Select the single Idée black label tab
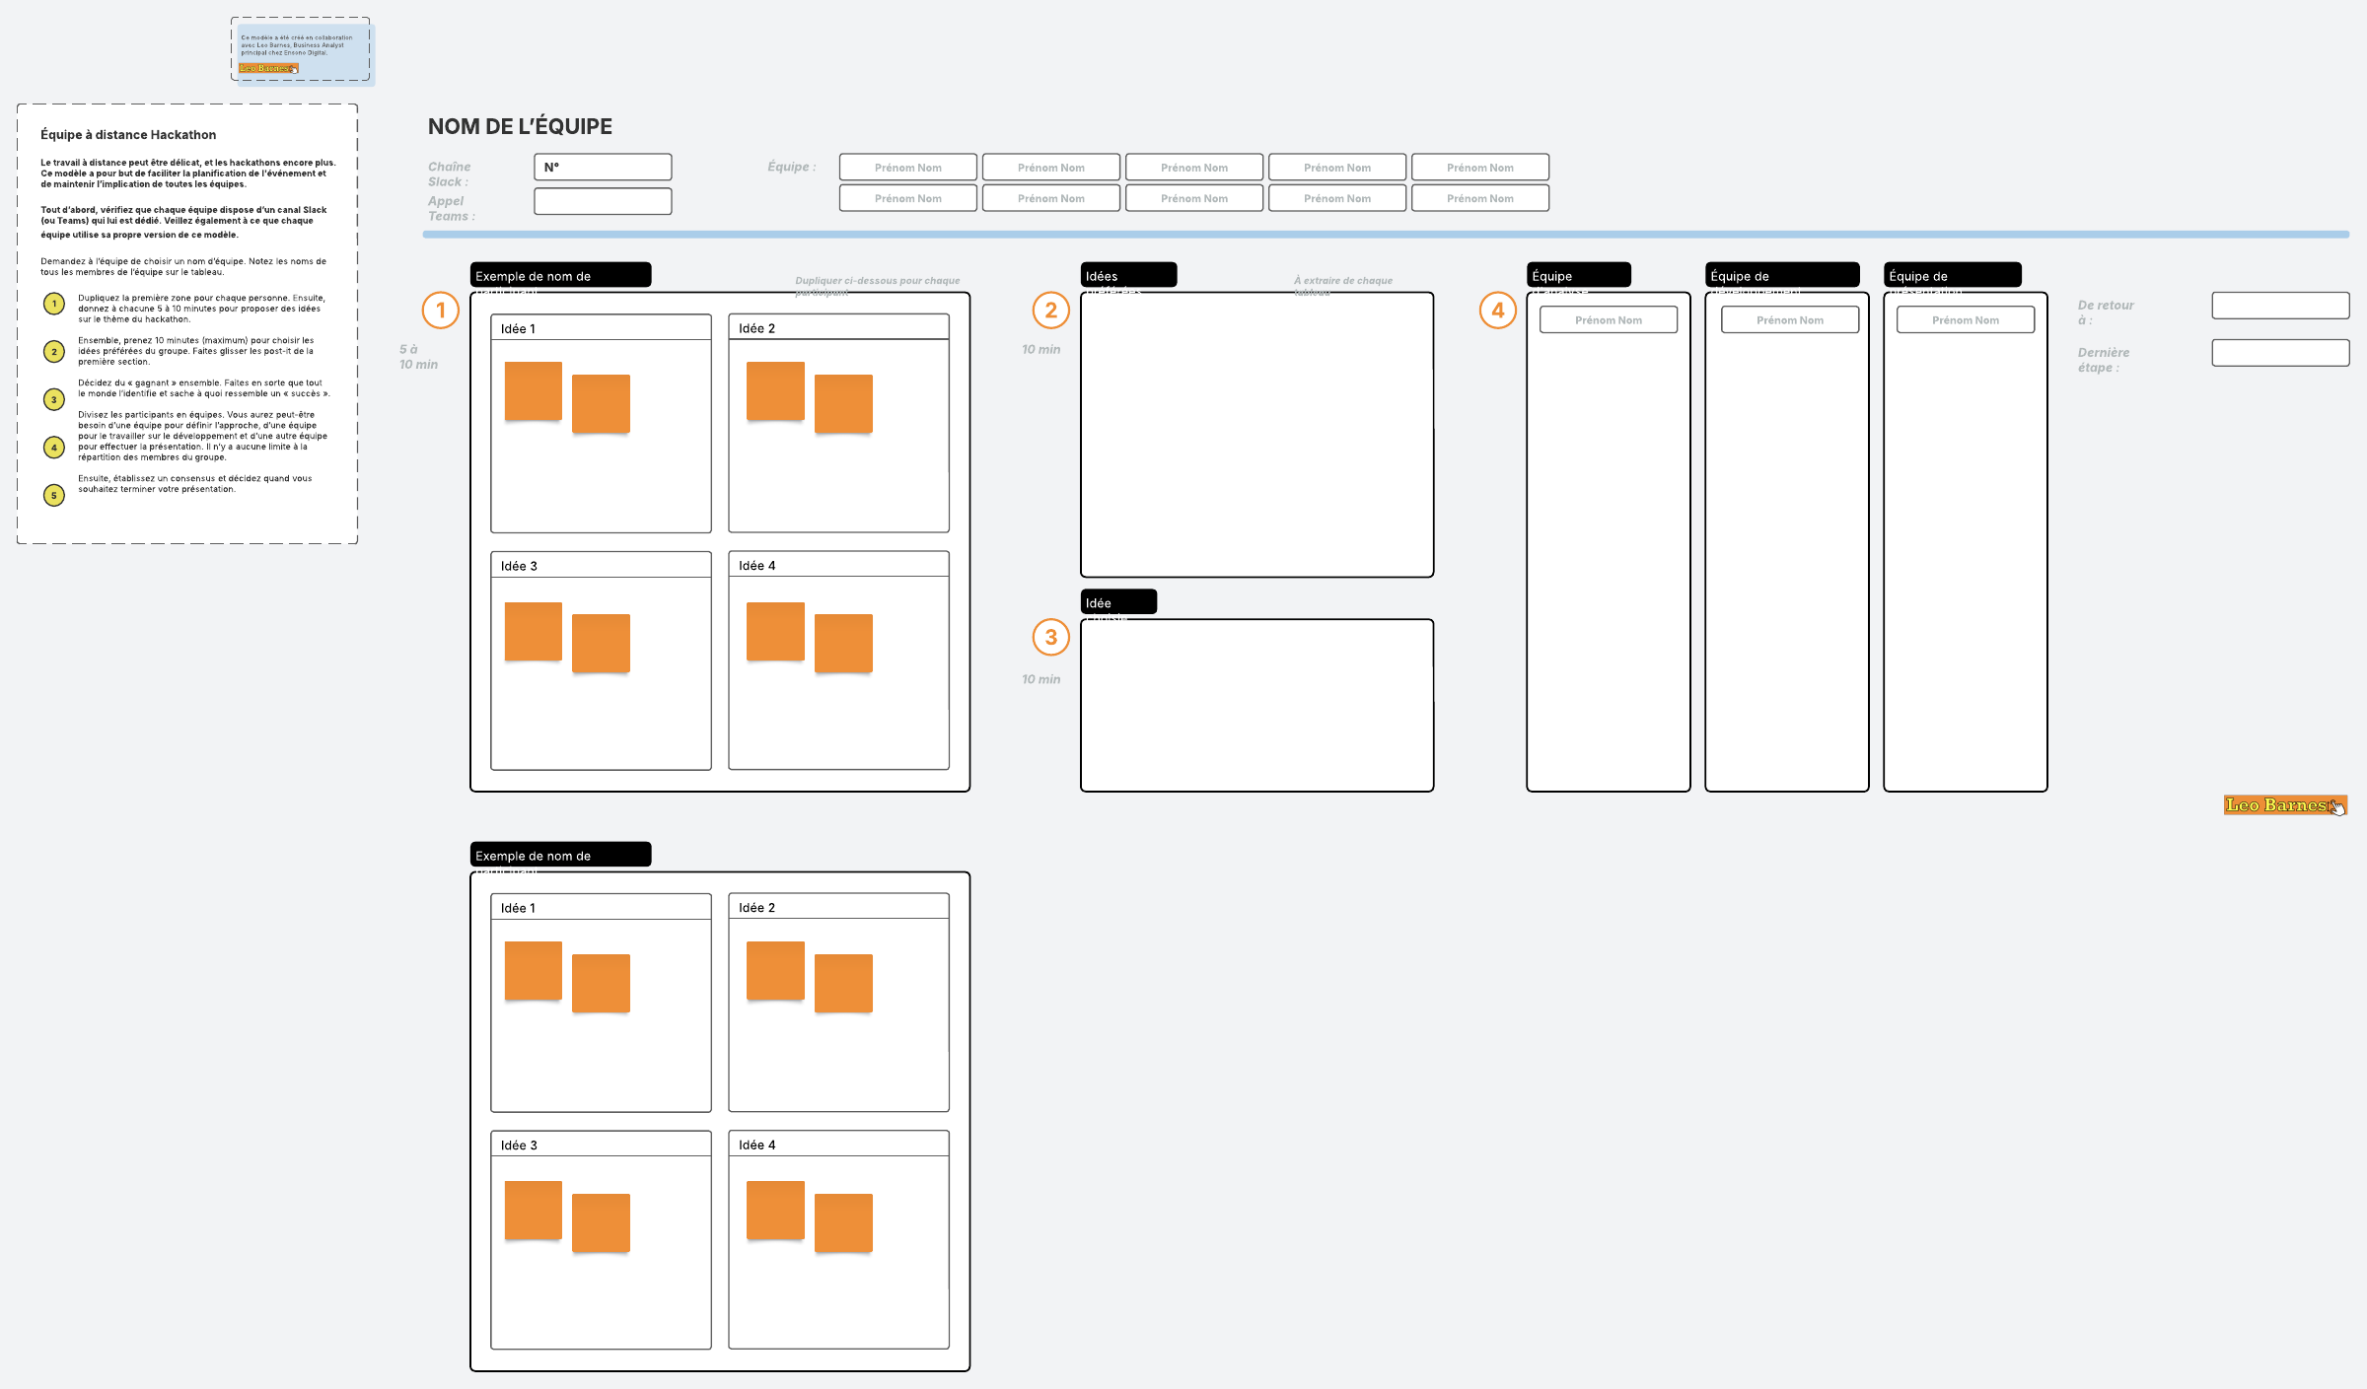The image size is (2367, 1389). click(x=1117, y=602)
